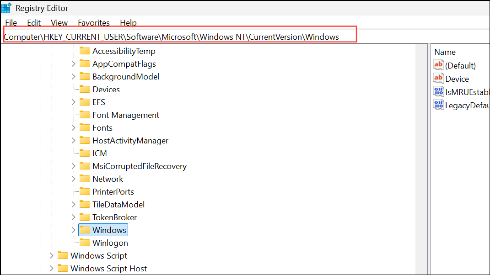Select the Device value name
This screenshot has width=490, height=275.
[457, 79]
